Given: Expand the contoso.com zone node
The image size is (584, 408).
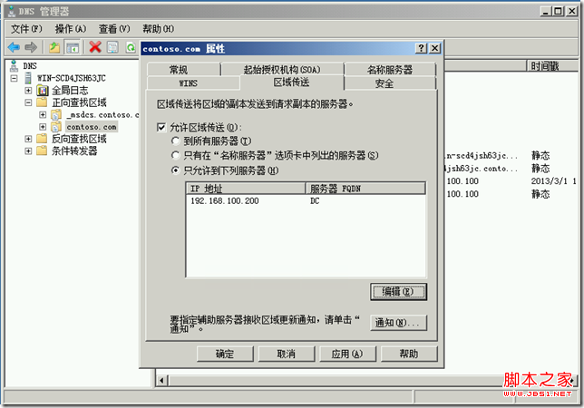Looking at the screenshot, I should click(x=43, y=127).
